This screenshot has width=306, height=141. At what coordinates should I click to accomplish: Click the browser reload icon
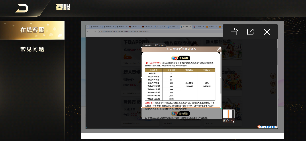coord(95,31)
